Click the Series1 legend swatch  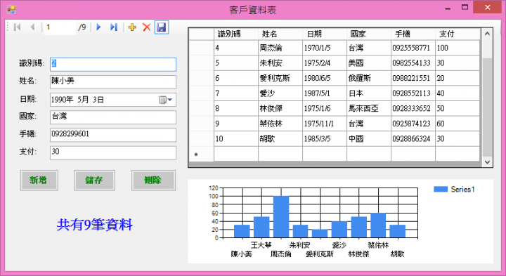coord(441,189)
